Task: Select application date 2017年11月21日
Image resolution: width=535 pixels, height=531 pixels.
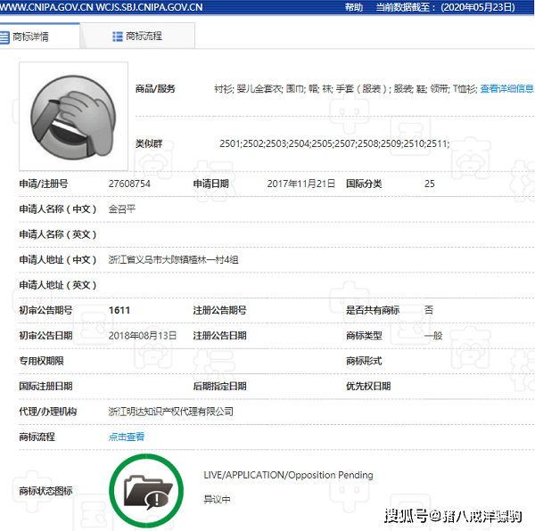Action: point(301,184)
